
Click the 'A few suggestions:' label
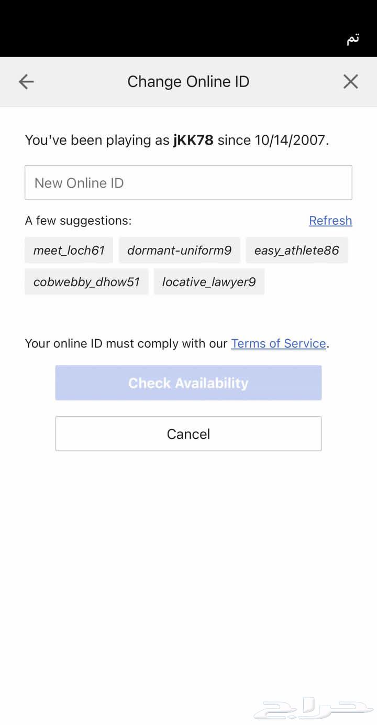pyautogui.click(x=79, y=221)
